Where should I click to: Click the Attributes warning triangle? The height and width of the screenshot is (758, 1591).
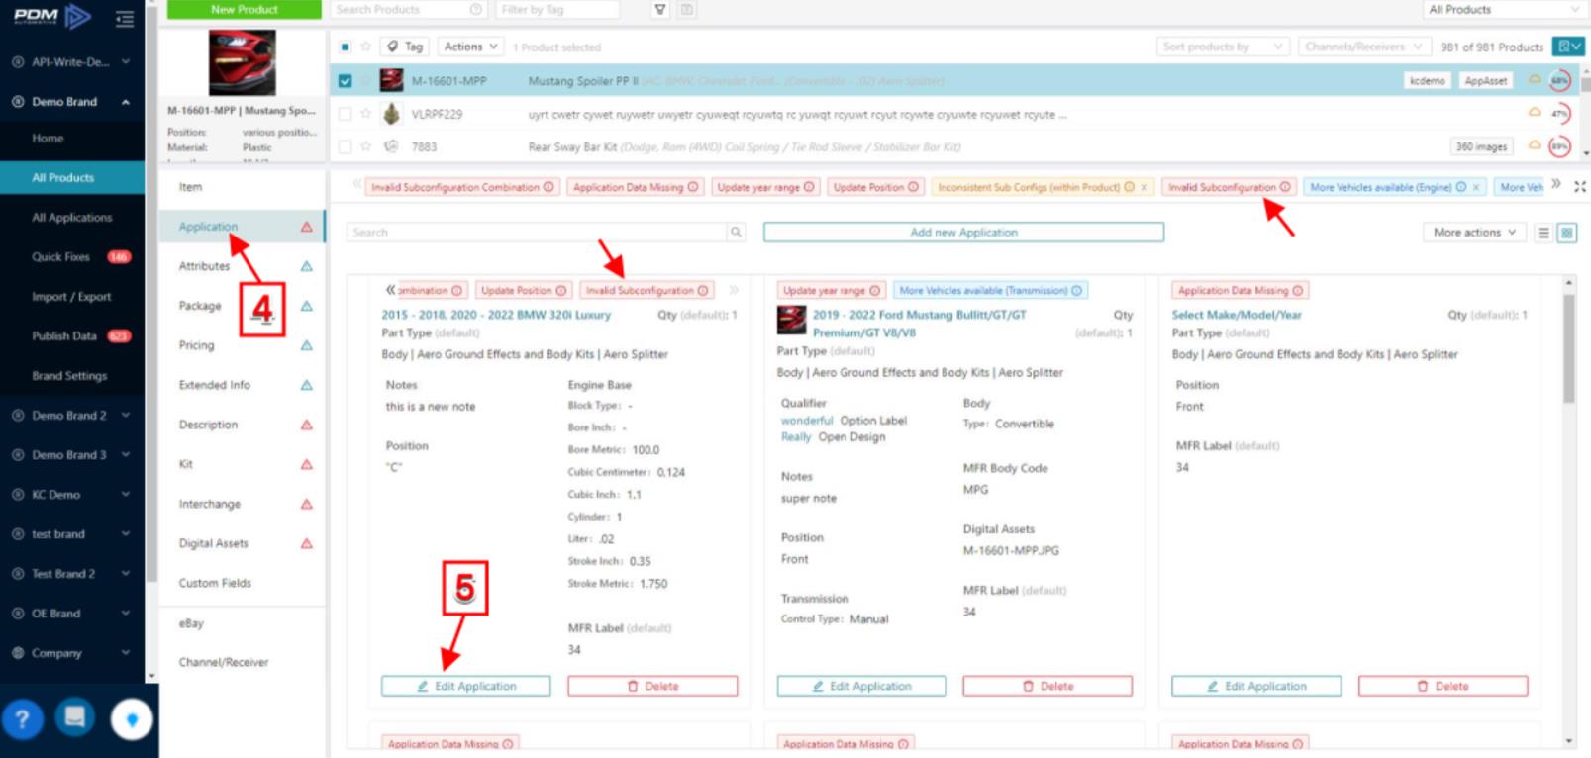[x=306, y=266]
